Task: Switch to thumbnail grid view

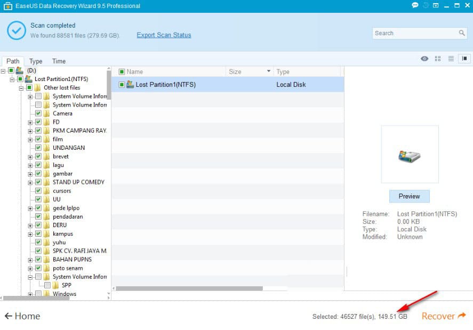Action: pos(438,59)
